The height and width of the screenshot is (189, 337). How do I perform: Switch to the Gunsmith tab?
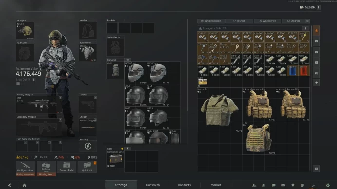tap(152, 185)
